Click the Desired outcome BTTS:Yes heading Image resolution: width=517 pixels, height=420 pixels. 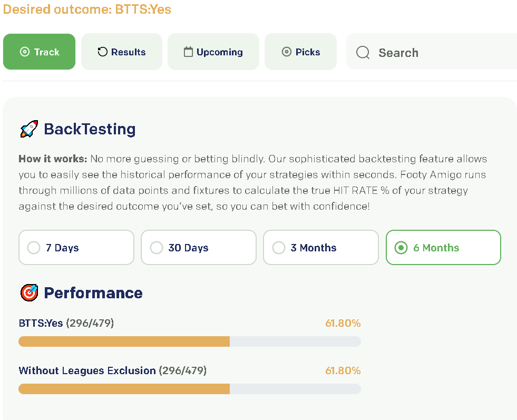coord(87,9)
